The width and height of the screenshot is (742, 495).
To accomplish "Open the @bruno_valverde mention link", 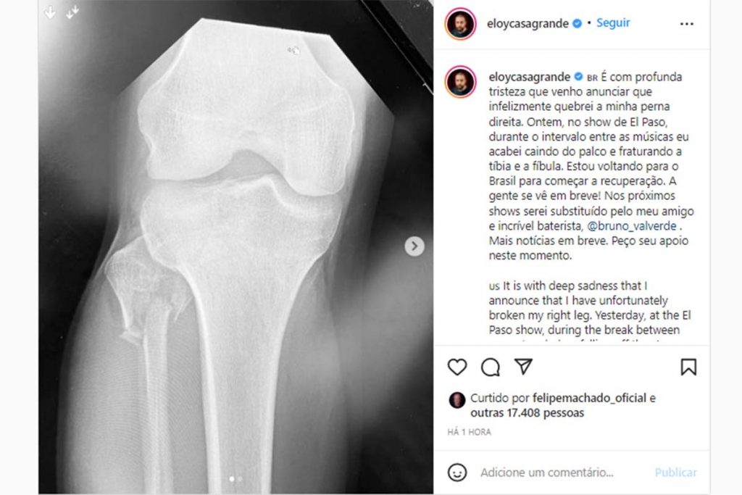I will coord(632,225).
